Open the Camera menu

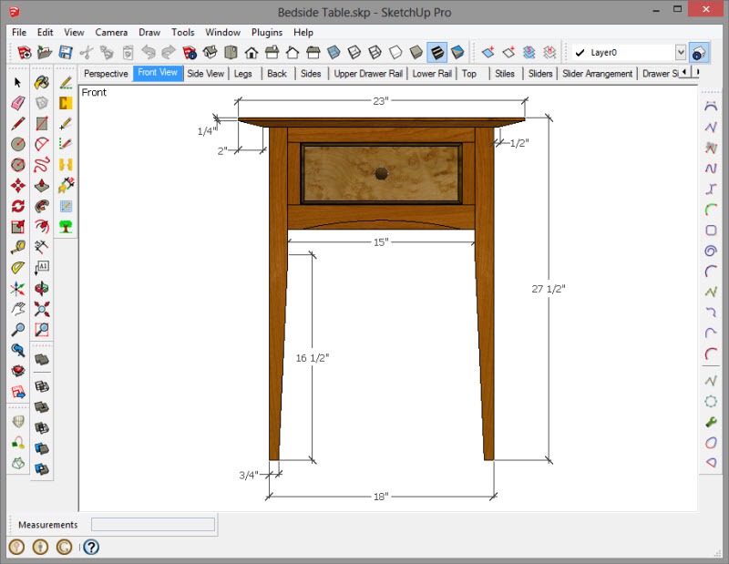111,32
